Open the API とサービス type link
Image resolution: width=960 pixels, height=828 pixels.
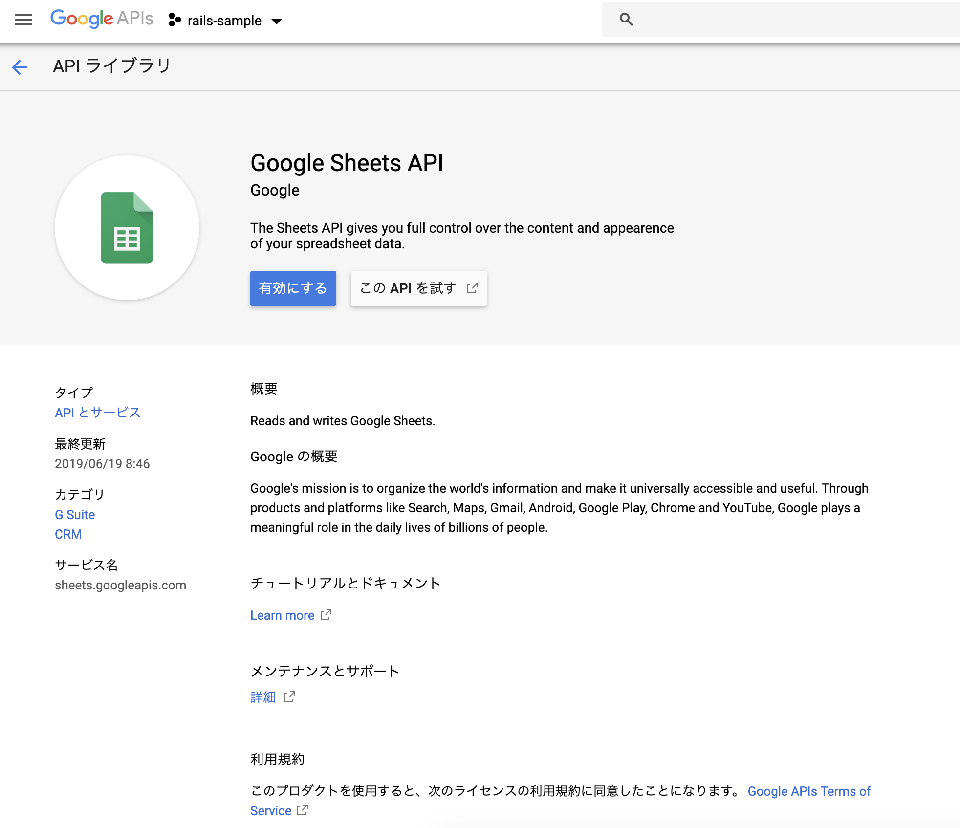[x=97, y=413]
